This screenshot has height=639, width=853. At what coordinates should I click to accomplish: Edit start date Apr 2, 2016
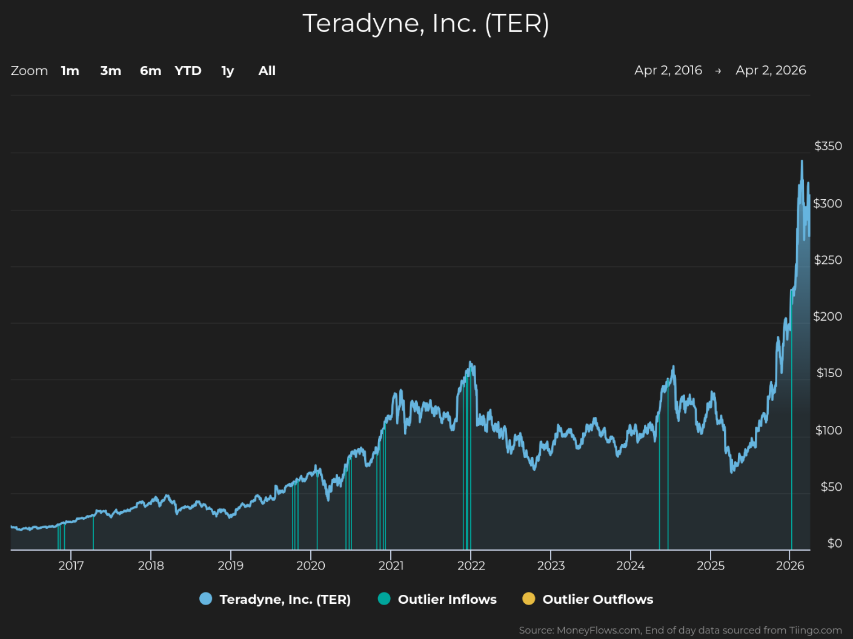tap(668, 70)
